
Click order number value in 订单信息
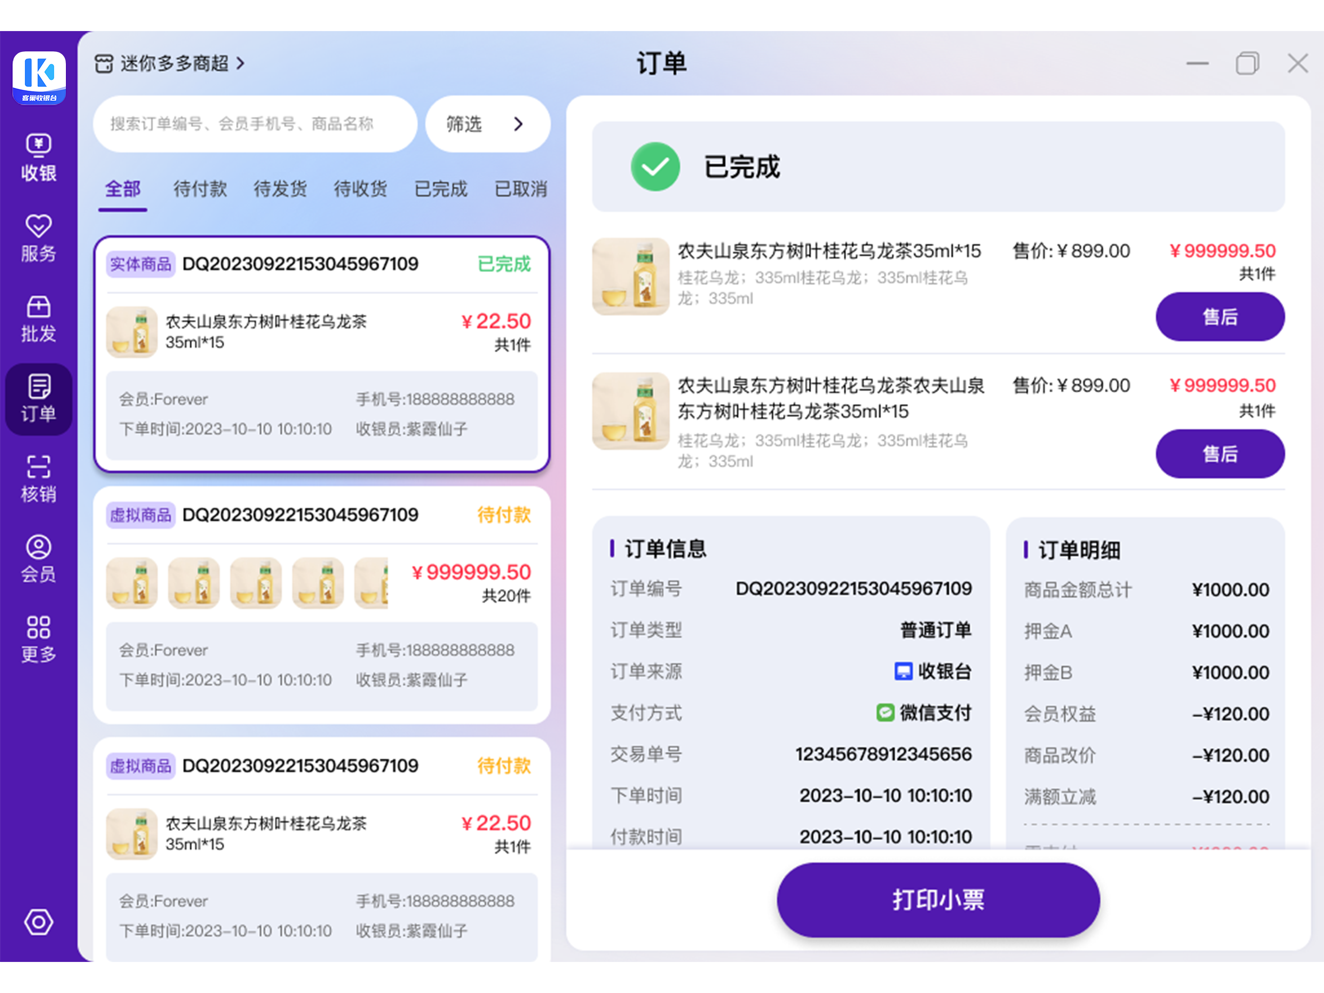(x=853, y=589)
